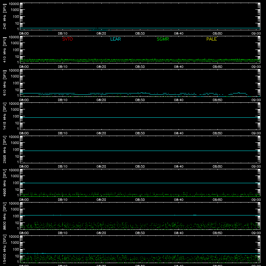
Task: Click the 08:00 tick label under 8800 MHz panel
Action: point(24,233)
